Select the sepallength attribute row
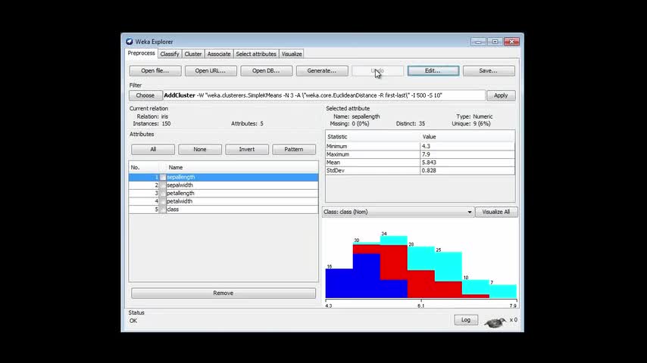 (x=223, y=177)
